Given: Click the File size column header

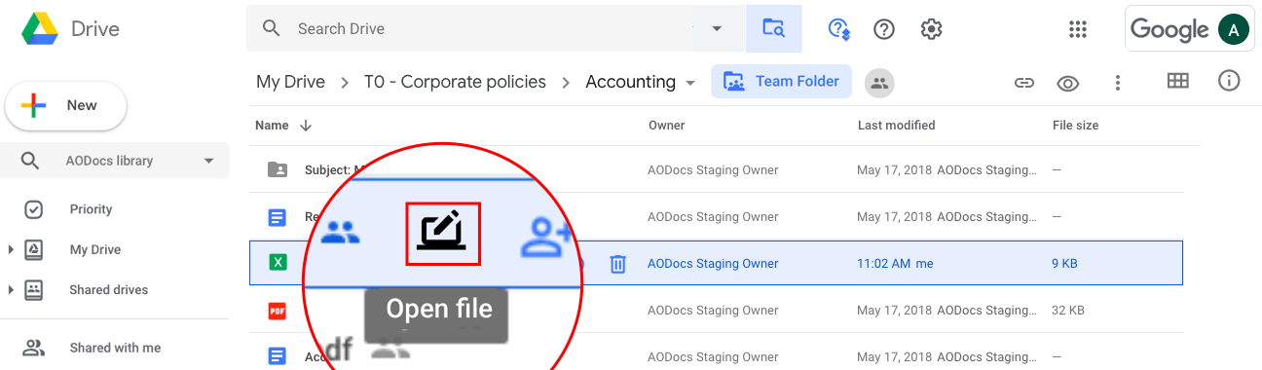Looking at the screenshot, I should coord(1075,125).
